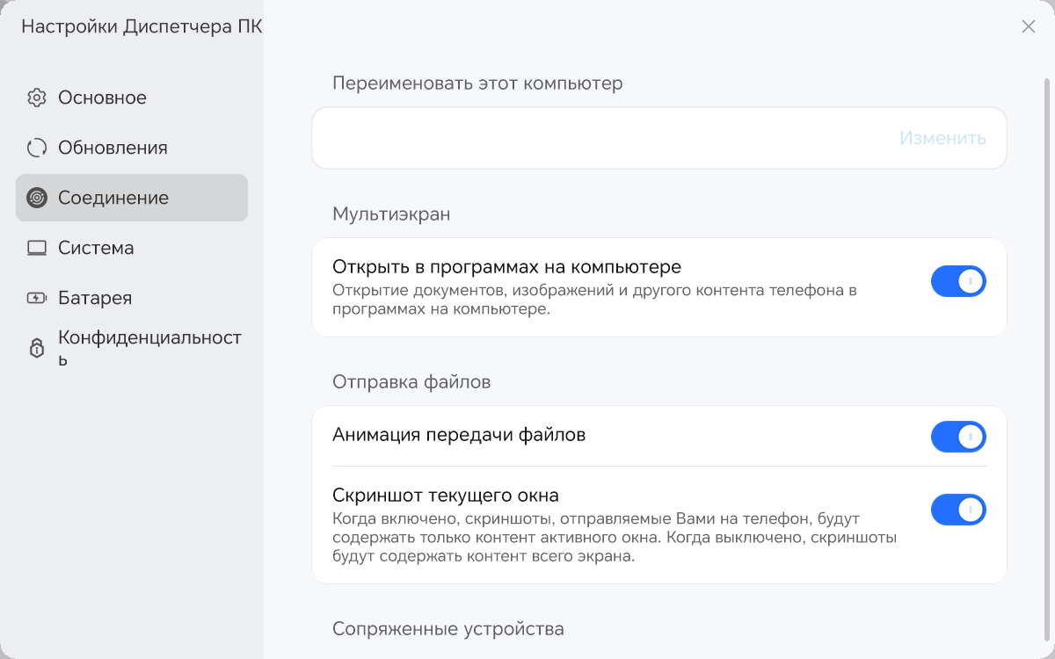1055x659 pixels.
Task: Go to the Система section
Action: [x=96, y=248]
